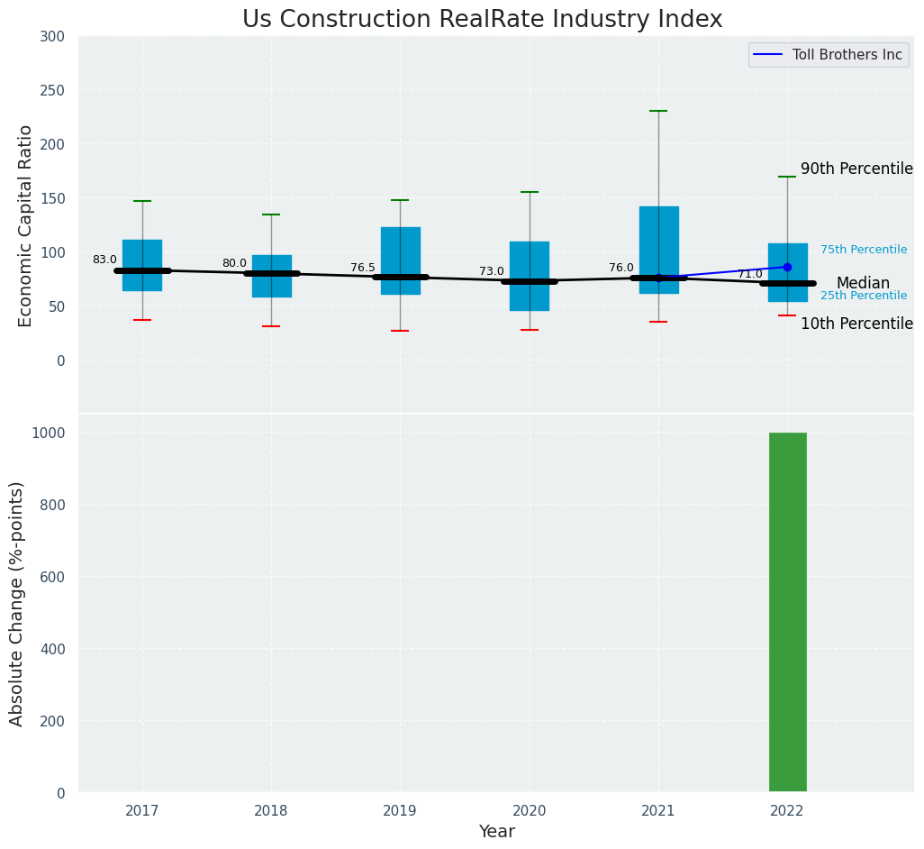This screenshot has width=924, height=849.
Task: Click the green 2022 absolute change bar
Action: (787, 613)
